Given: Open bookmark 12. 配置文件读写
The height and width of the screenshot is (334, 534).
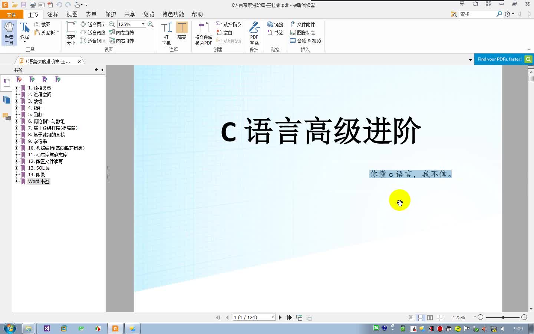Looking at the screenshot, I should (x=45, y=161).
